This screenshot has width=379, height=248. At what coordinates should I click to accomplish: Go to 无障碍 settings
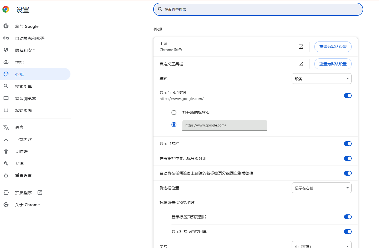pos(35,151)
